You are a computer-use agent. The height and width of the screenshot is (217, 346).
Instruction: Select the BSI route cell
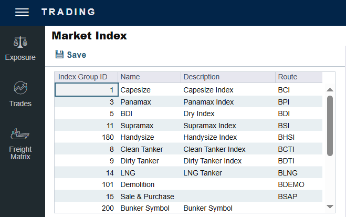(298, 126)
